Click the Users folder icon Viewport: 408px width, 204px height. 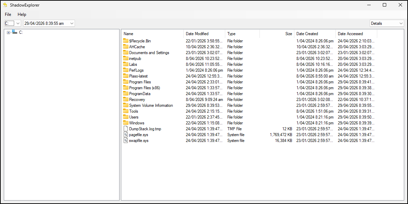pos(126,117)
